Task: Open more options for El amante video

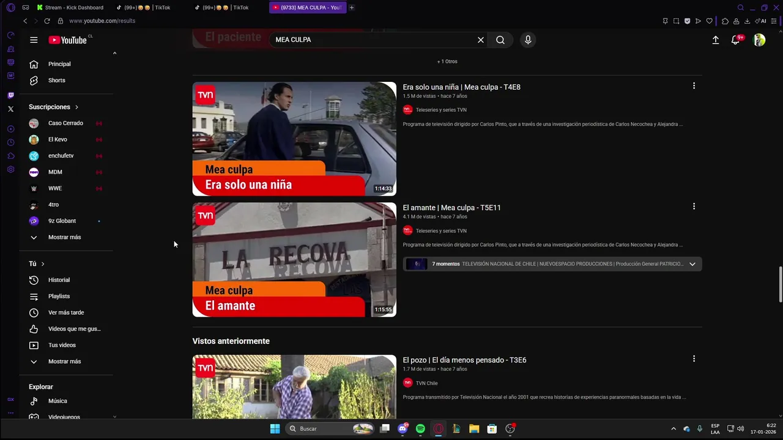Action: point(694,207)
